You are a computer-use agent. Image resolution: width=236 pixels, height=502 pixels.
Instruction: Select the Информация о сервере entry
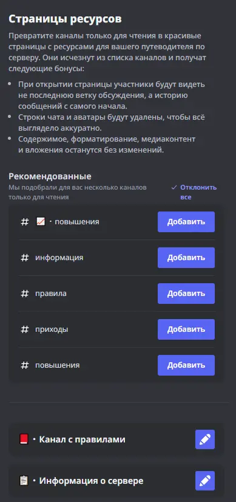pyautogui.click(x=116, y=481)
